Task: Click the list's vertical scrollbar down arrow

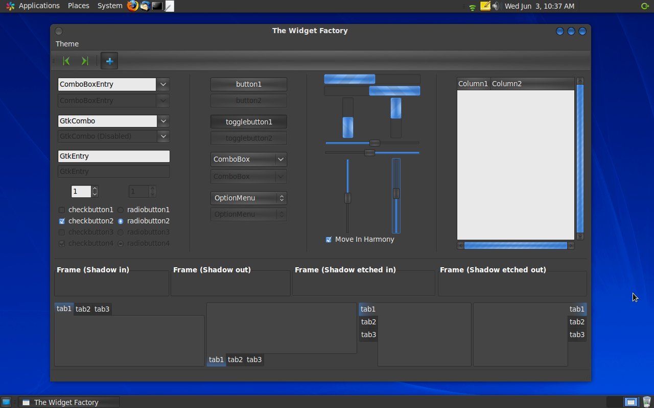Action: coord(580,236)
